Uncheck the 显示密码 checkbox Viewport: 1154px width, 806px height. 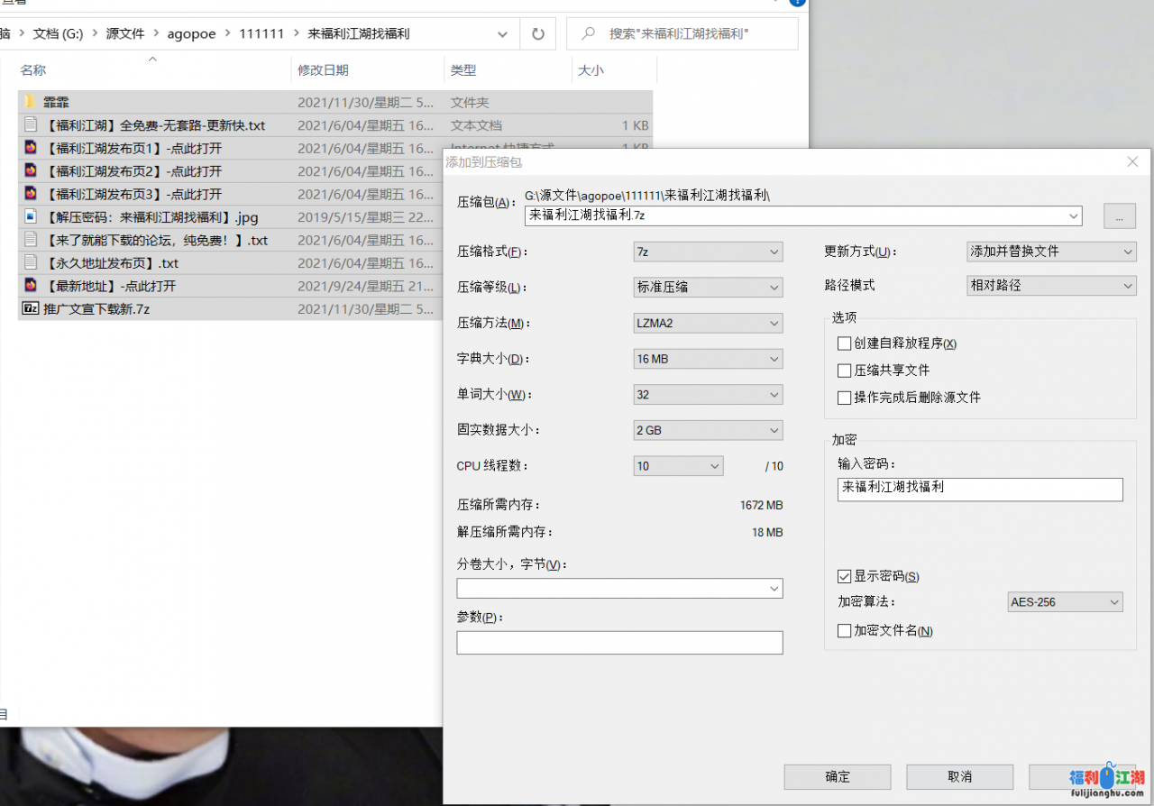[x=844, y=576]
